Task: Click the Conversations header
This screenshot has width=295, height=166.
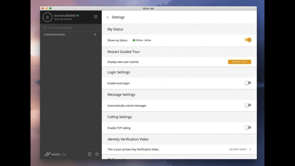Action: 54,35
